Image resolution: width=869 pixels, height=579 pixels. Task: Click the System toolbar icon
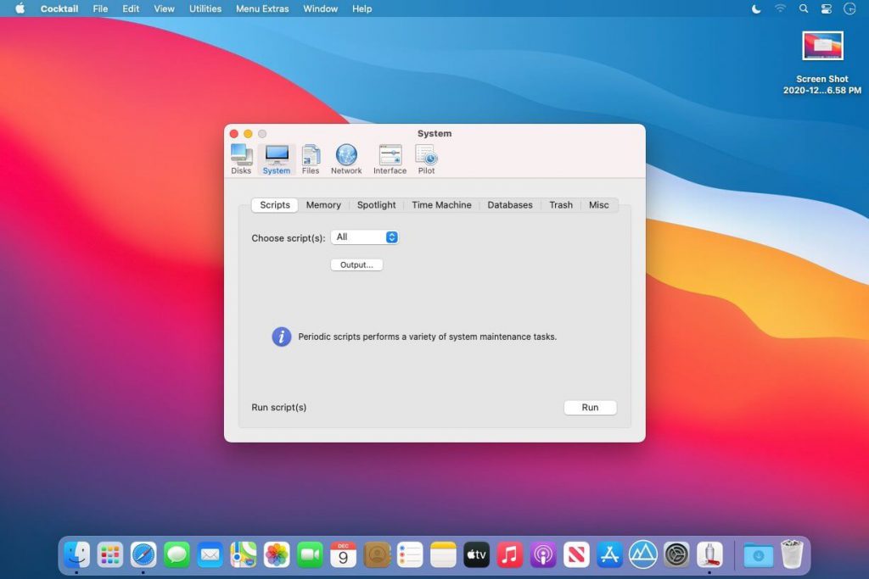tap(276, 159)
